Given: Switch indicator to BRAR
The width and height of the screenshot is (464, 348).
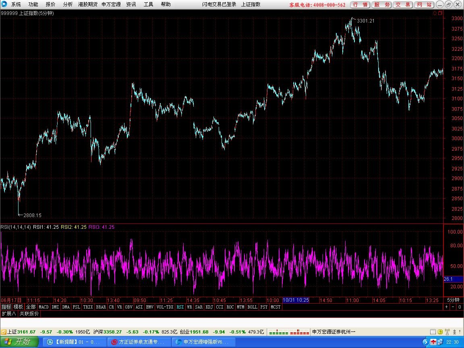Looking at the screenshot, I should (101, 307).
